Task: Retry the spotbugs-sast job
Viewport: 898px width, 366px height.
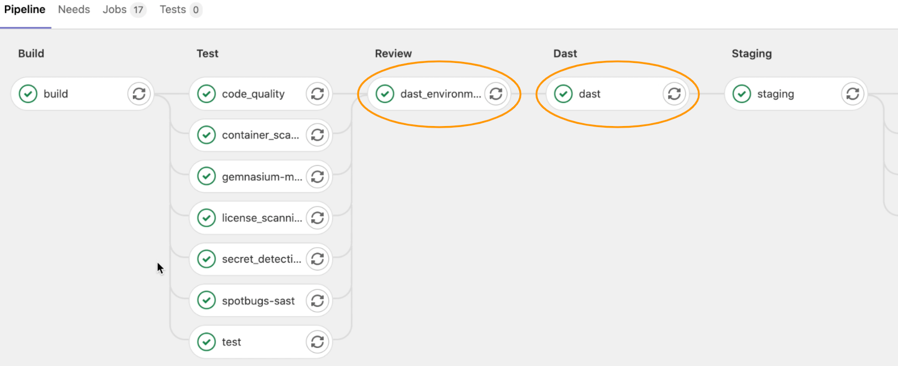Action: point(317,301)
